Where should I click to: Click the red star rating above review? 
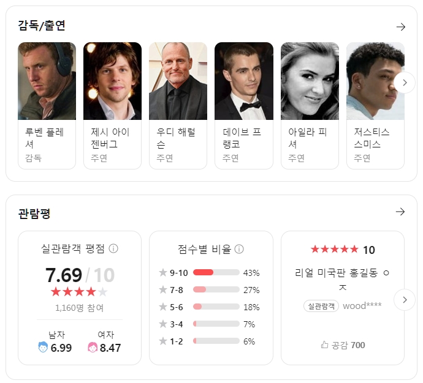point(334,249)
